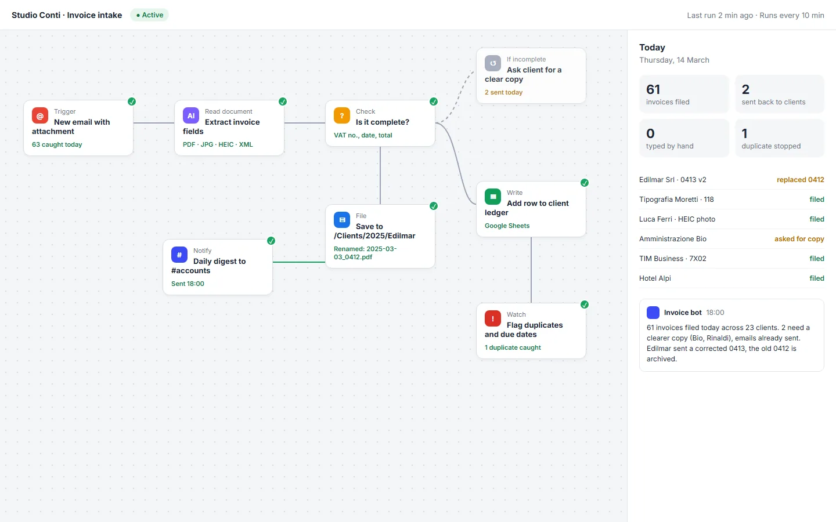
Task: Click the red email Trigger node icon
Action: point(40,115)
